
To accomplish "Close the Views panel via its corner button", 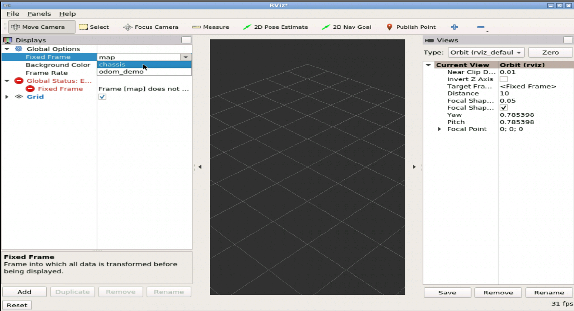I will 568,40.
